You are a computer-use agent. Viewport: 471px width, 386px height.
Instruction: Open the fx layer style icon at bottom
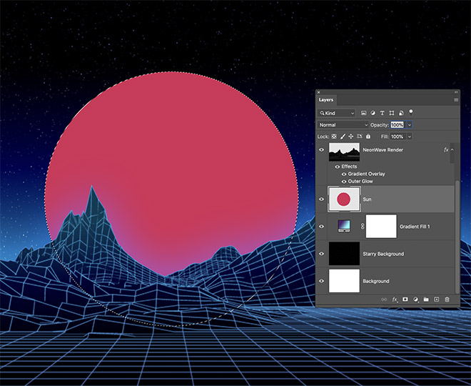coord(394,300)
